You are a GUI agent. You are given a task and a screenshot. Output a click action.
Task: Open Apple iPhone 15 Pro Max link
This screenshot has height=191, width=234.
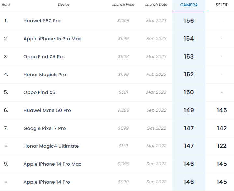point(52,39)
